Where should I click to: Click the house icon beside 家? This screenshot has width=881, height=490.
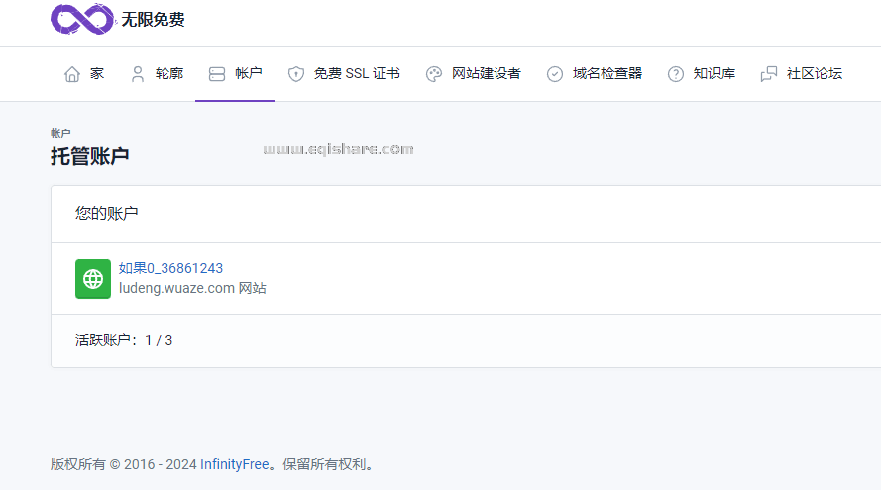tap(72, 74)
